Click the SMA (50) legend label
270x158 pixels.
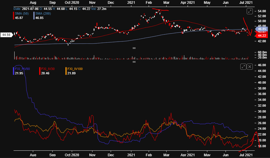click(22, 13)
